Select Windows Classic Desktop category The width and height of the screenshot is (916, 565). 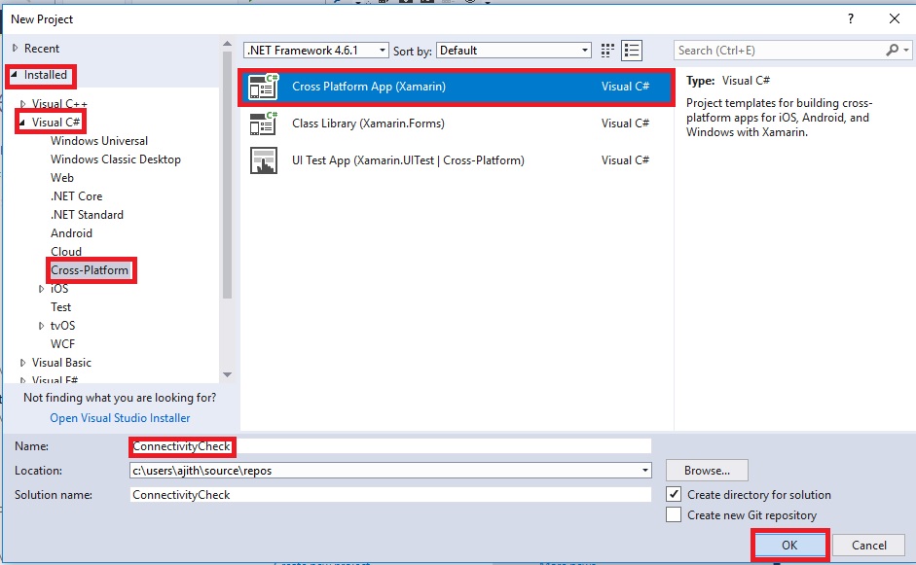pos(116,159)
